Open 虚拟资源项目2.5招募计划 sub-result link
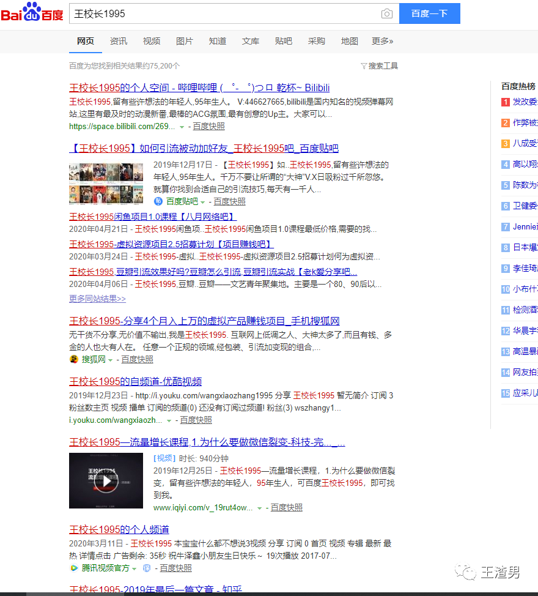Image resolution: width=538 pixels, height=596 pixels. pyautogui.click(x=171, y=244)
